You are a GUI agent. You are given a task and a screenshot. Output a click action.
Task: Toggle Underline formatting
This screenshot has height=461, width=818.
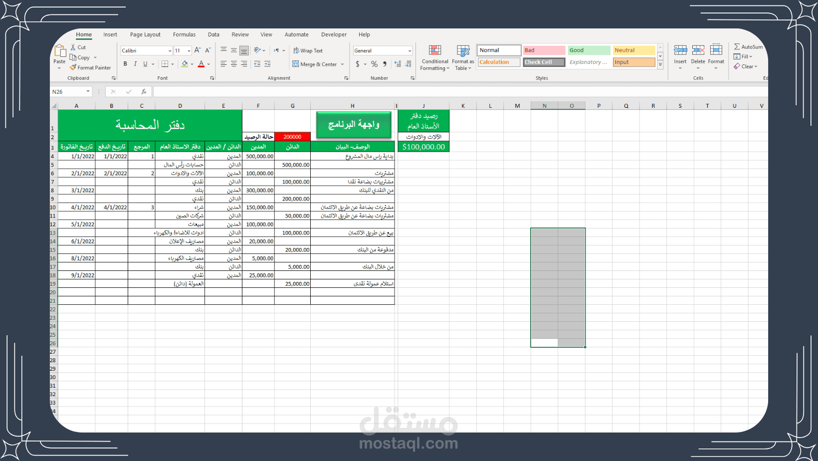pyautogui.click(x=145, y=64)
